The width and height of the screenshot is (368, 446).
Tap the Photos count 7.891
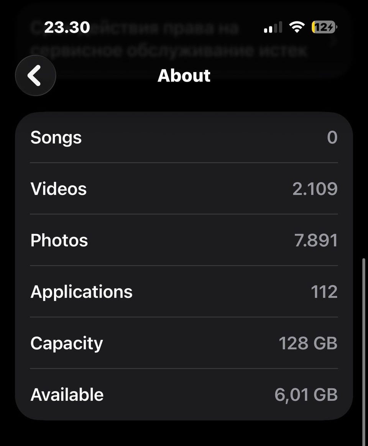(316, 240)
